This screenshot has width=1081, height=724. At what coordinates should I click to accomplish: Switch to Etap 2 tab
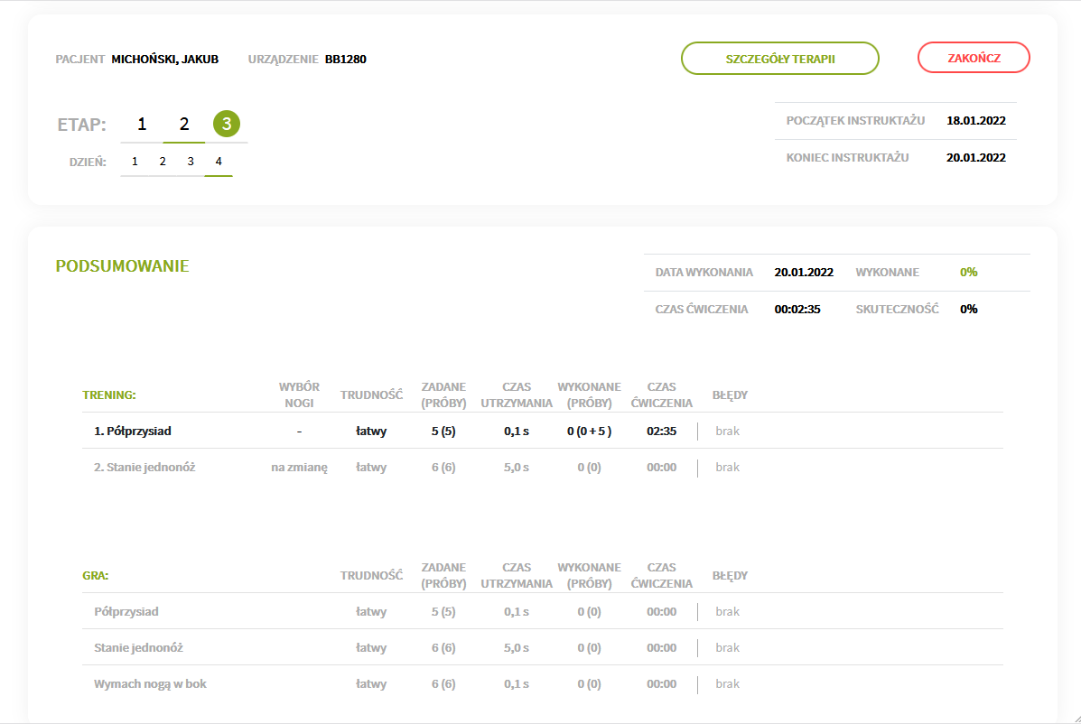(x=184, y=125)
